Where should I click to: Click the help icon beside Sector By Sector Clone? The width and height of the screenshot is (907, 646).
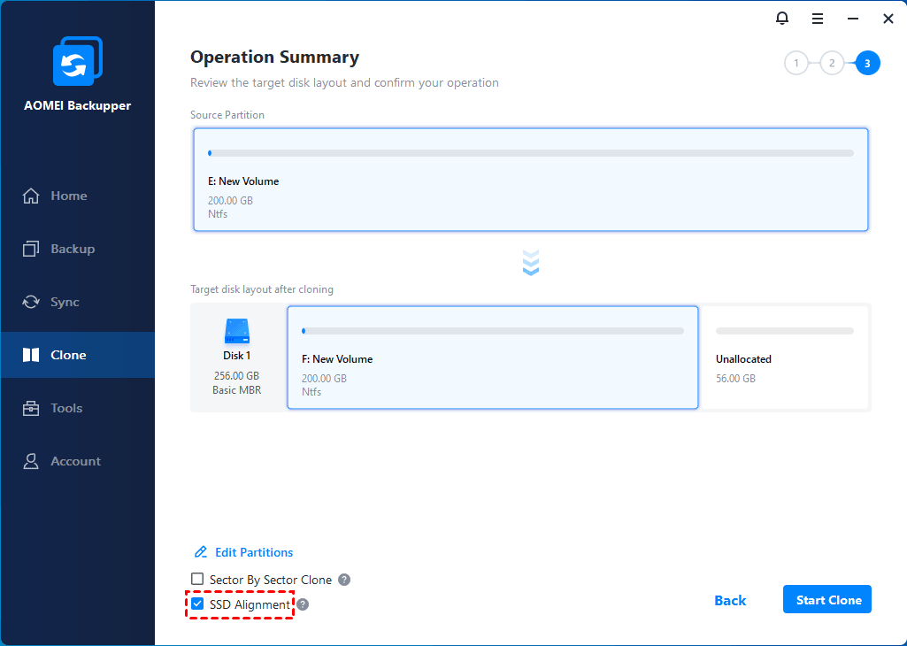(x=344, y=580)
